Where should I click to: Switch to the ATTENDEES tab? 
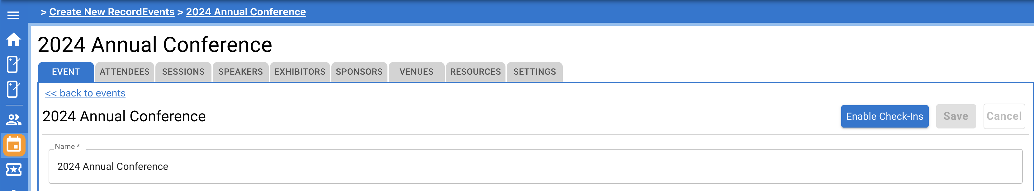coord(125,72)
